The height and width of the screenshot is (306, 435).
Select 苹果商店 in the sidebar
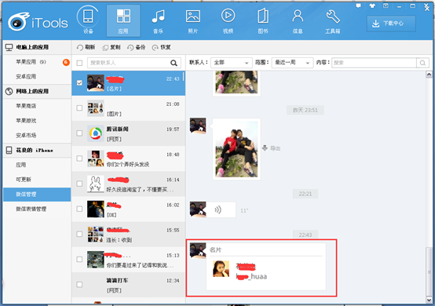pyautogui.click(x=26, y=106)
